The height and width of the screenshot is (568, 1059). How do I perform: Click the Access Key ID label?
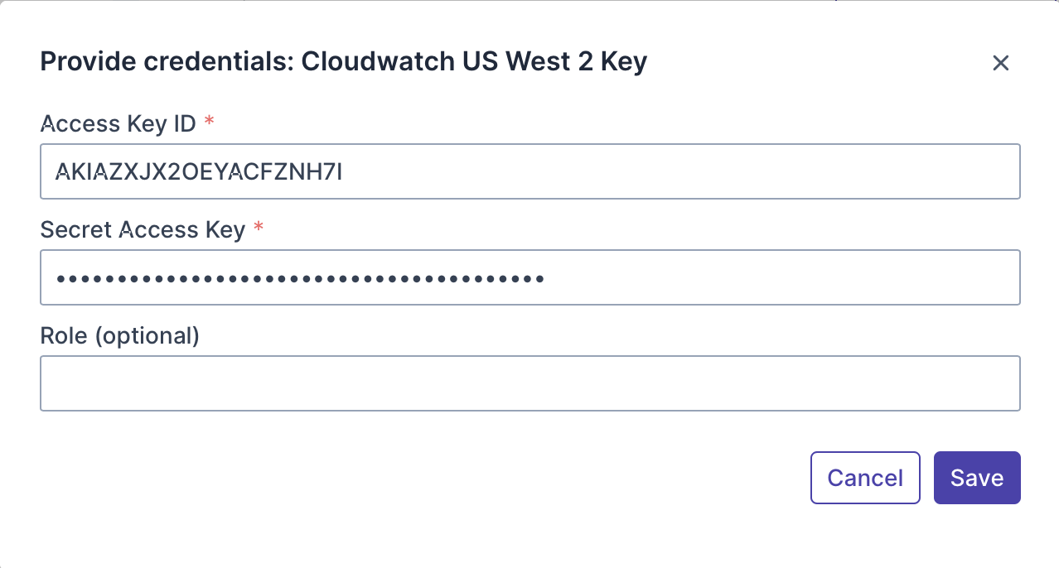pyautogui.click(x=118, y=124)
